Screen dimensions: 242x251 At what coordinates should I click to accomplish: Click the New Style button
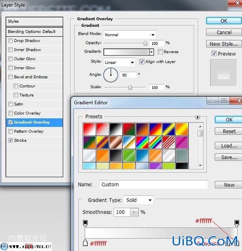(224, 44)
